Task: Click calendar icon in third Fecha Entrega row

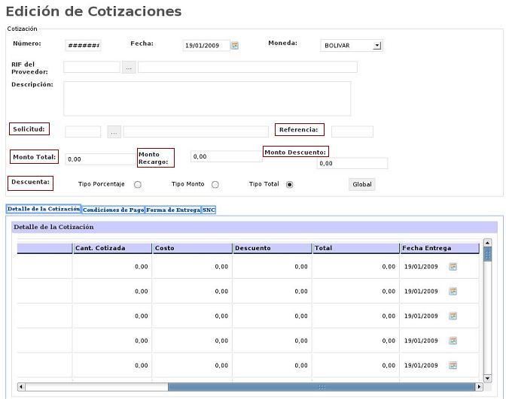Action: 453,316
